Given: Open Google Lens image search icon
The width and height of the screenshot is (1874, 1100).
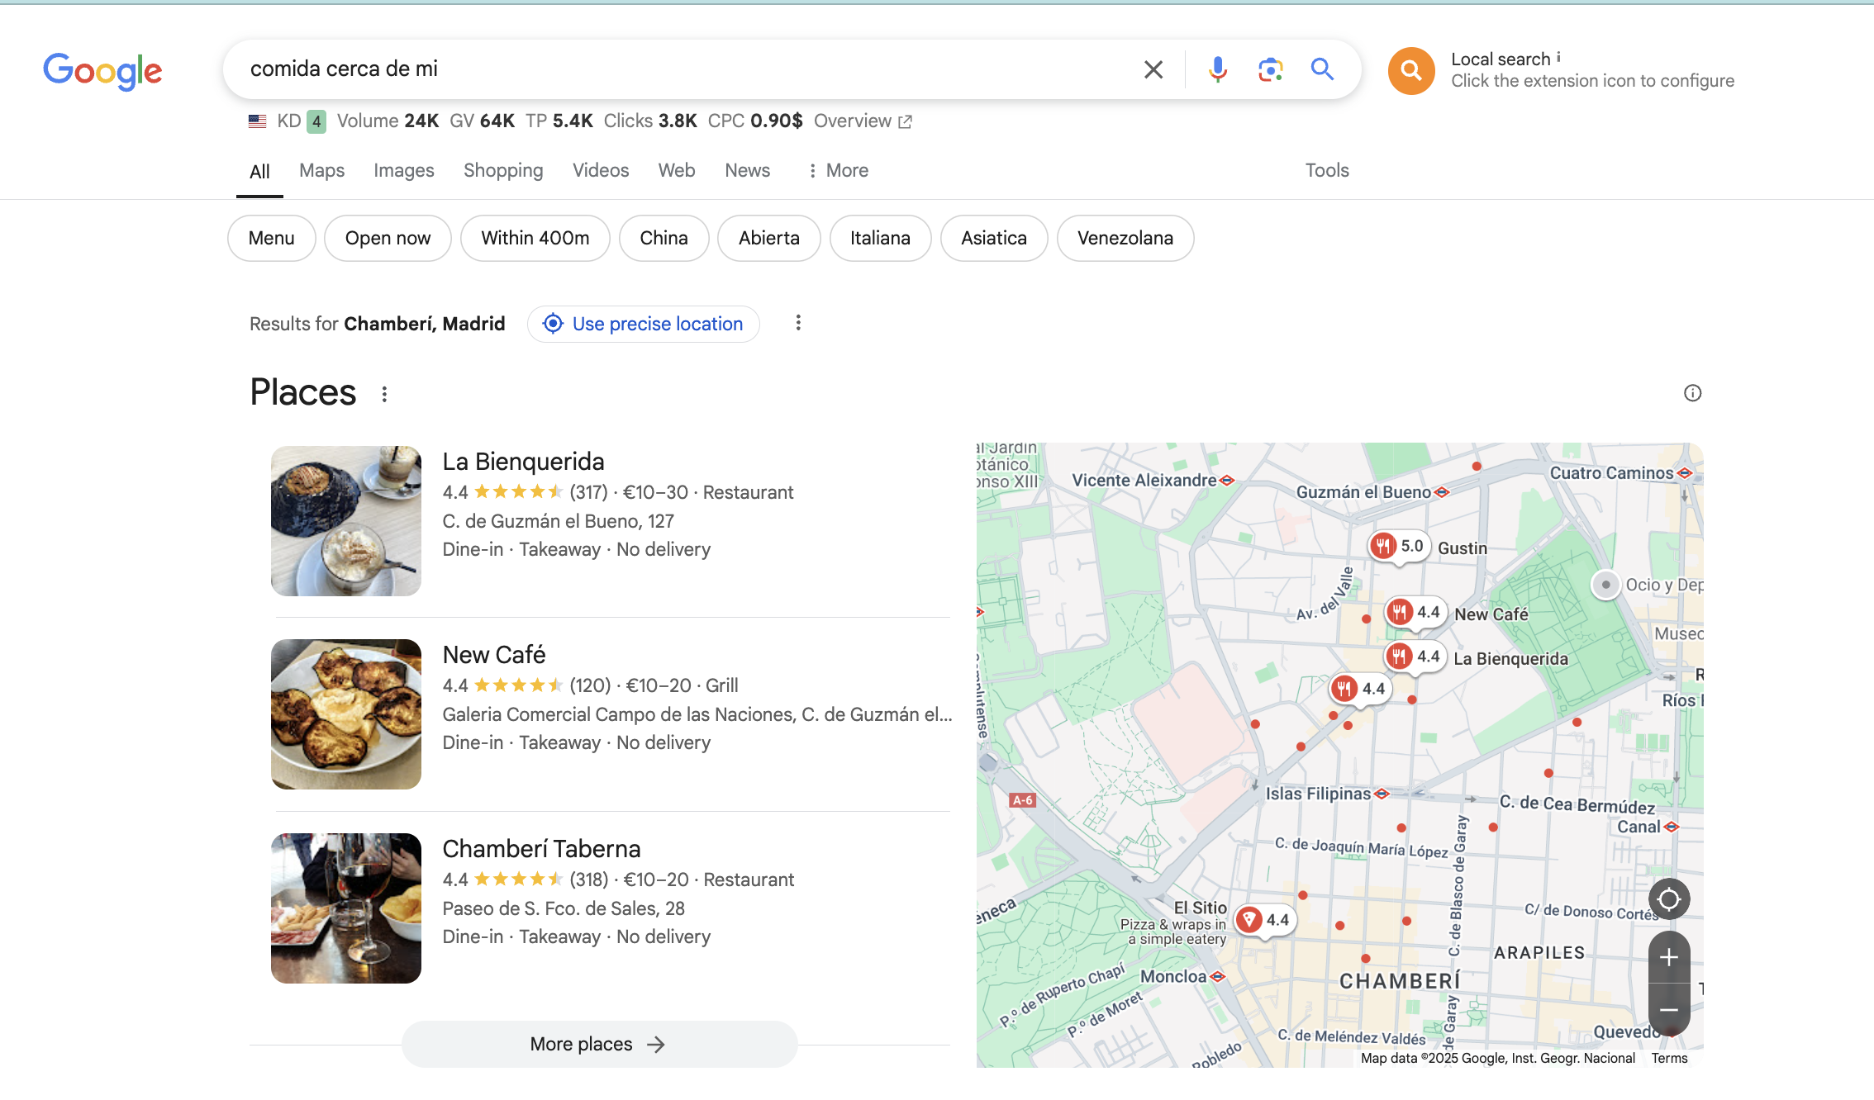Looking at the screenshot, I should coord(1270,69).
